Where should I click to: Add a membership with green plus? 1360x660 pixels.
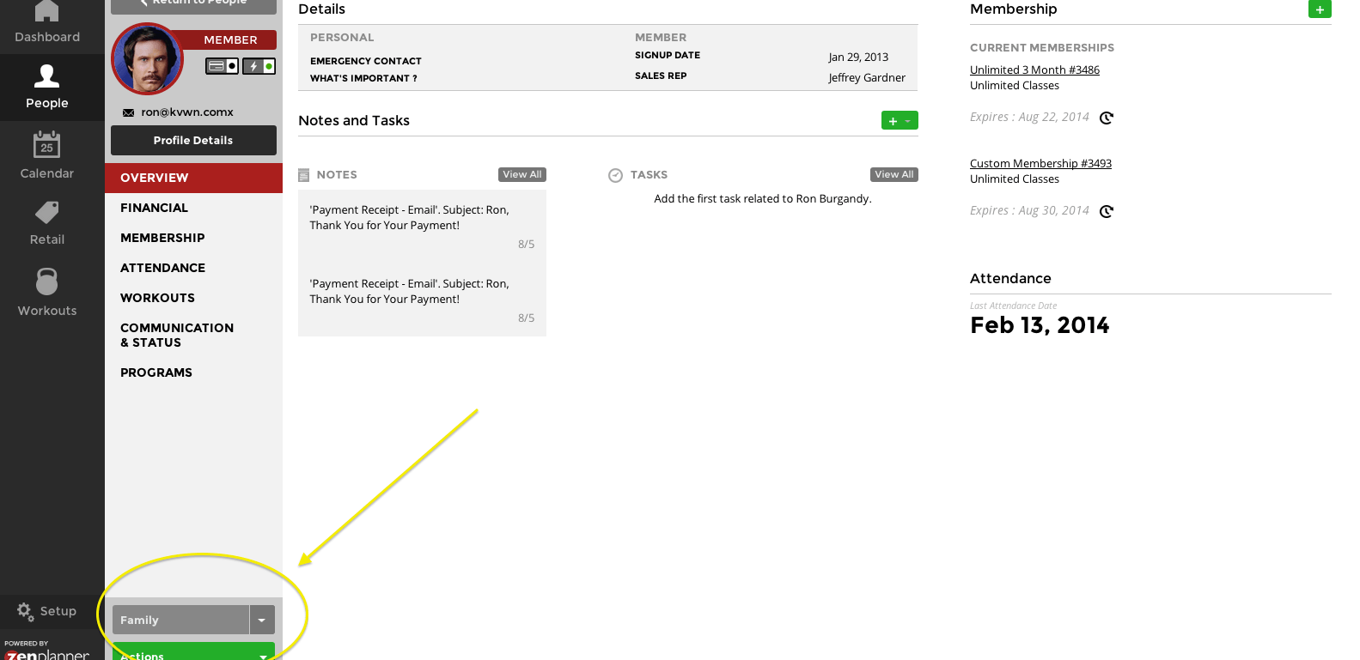(1320, 9)
